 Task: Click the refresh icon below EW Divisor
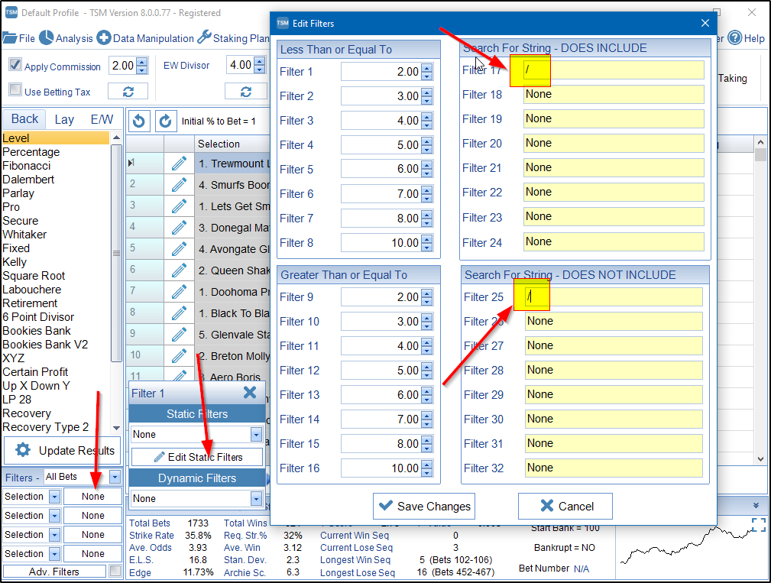pyautogui.click(x=245, y=92)
